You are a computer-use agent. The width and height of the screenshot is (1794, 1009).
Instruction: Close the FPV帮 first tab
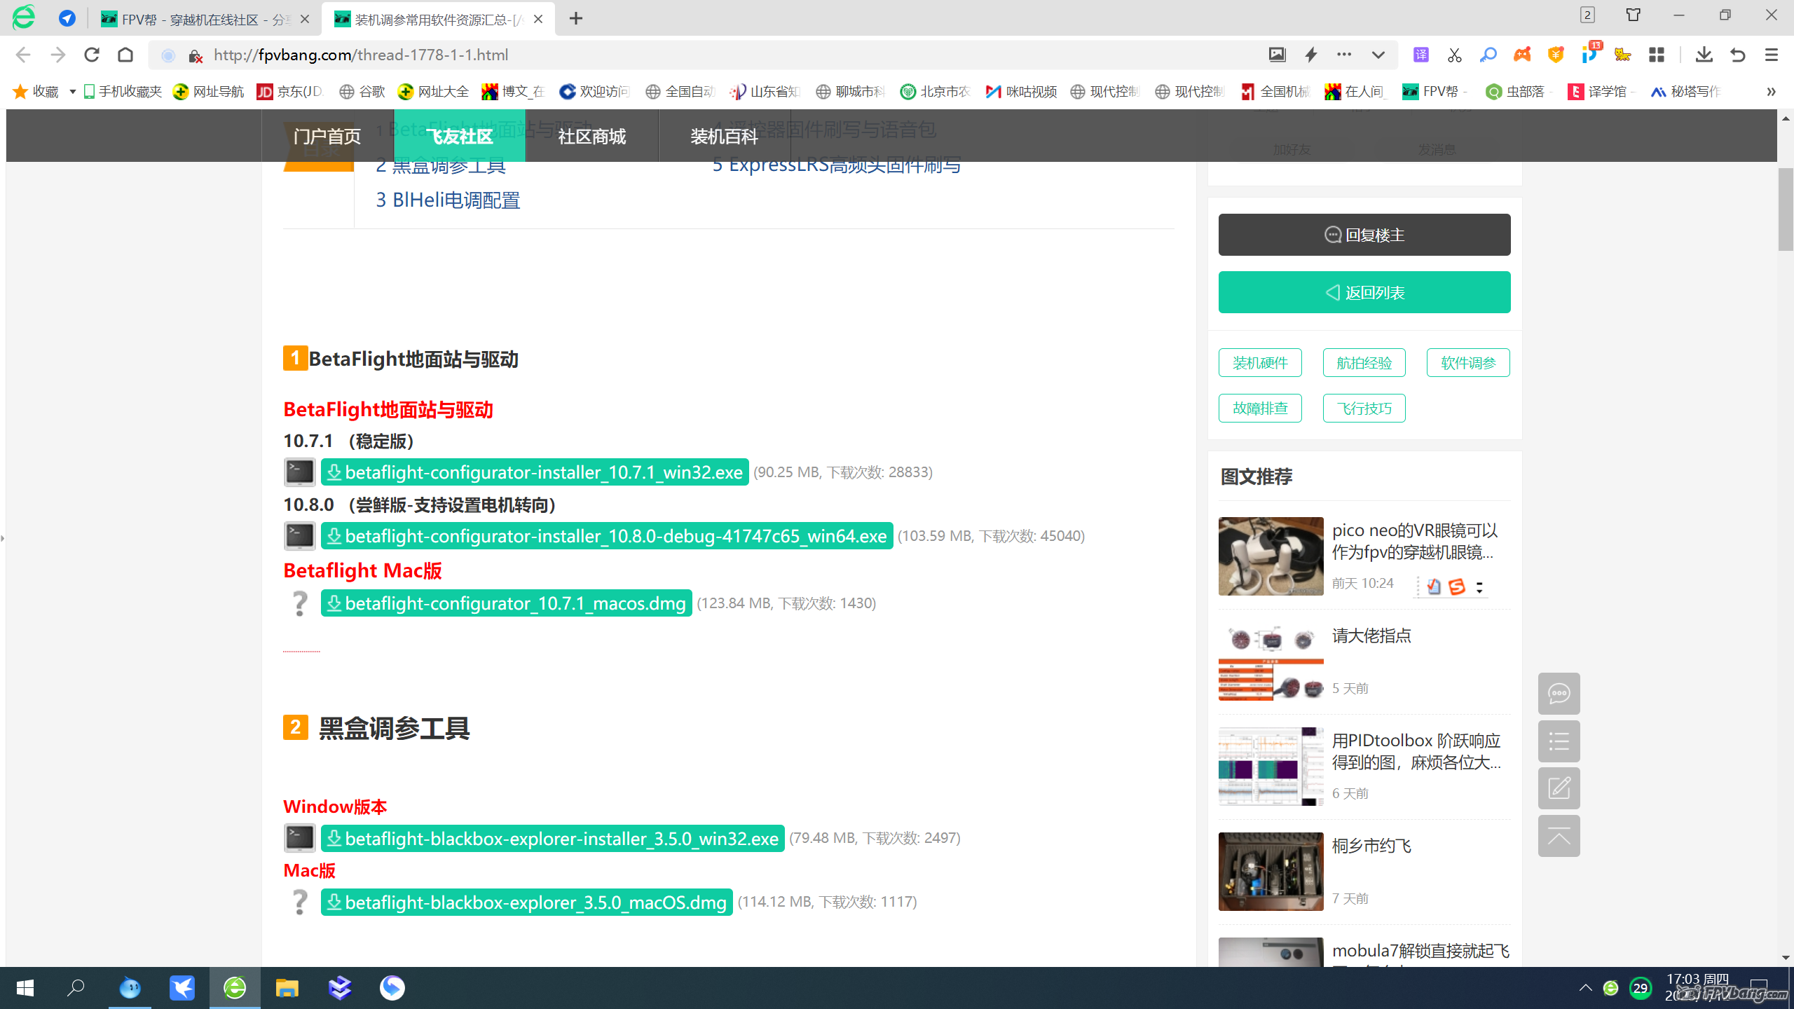tap(305, 19)
